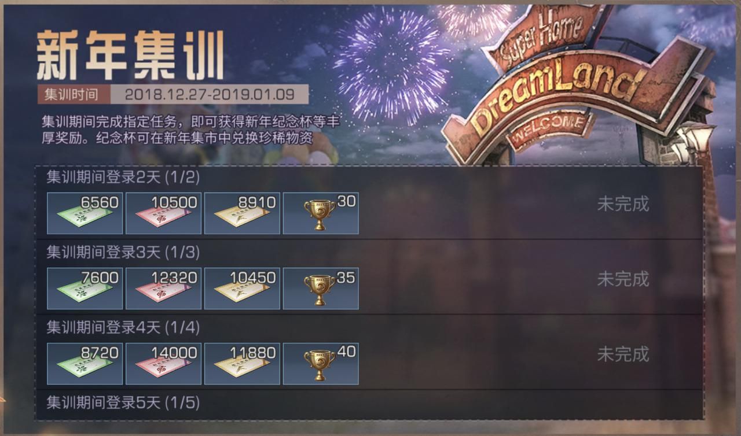Image resolution: width=741 pixels, height=436 pixels.
Task: Tap the trophy reward with 30 cups
Action: click(321, 213)
